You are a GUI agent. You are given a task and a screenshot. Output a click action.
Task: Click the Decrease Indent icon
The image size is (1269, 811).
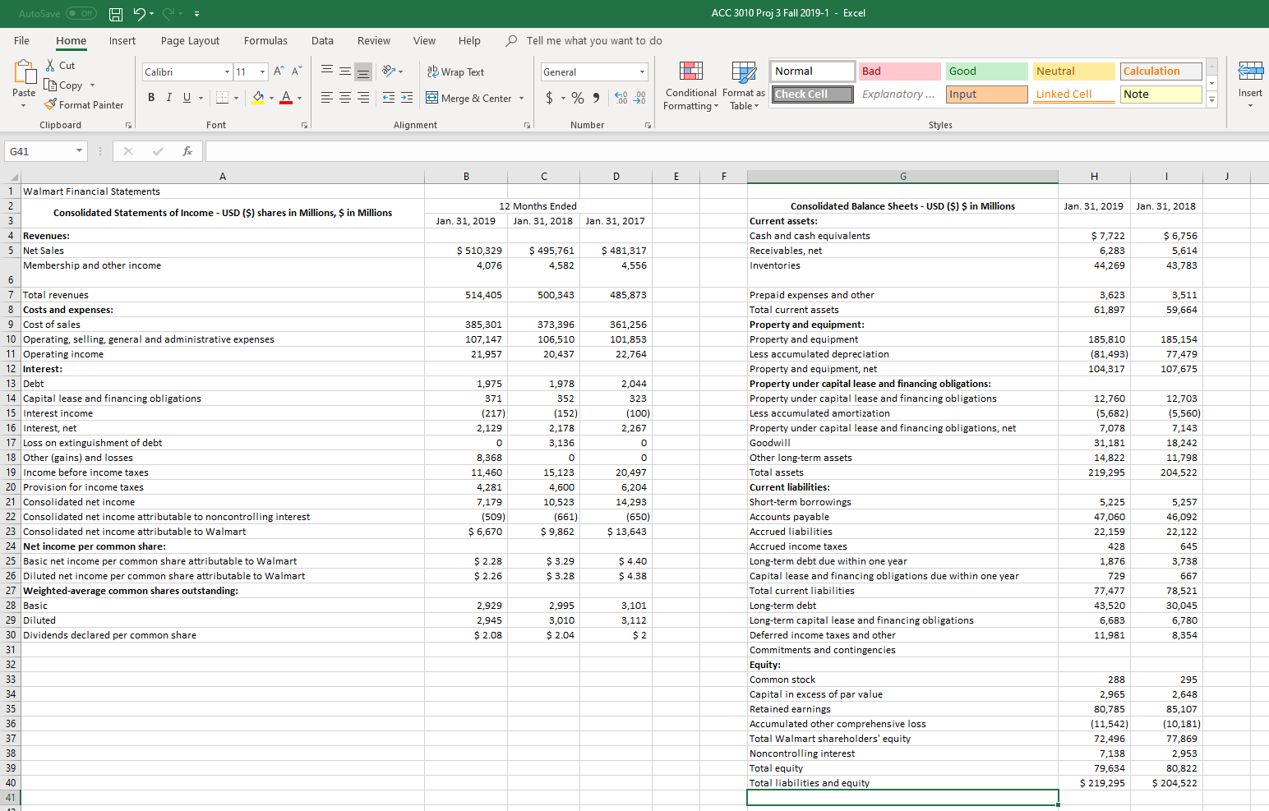click(389, 98)
